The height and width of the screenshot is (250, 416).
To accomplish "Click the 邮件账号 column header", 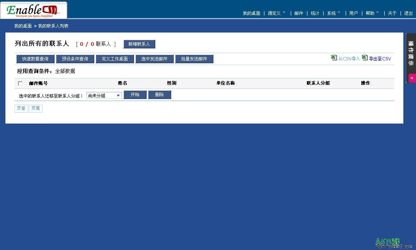I will click(38, 83).
